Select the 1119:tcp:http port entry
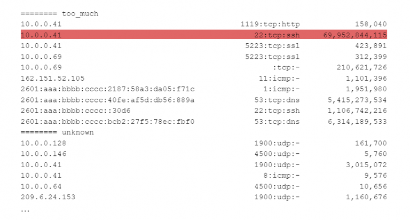The height and width of the screenshot is (220, 410). tap(270, 25)
